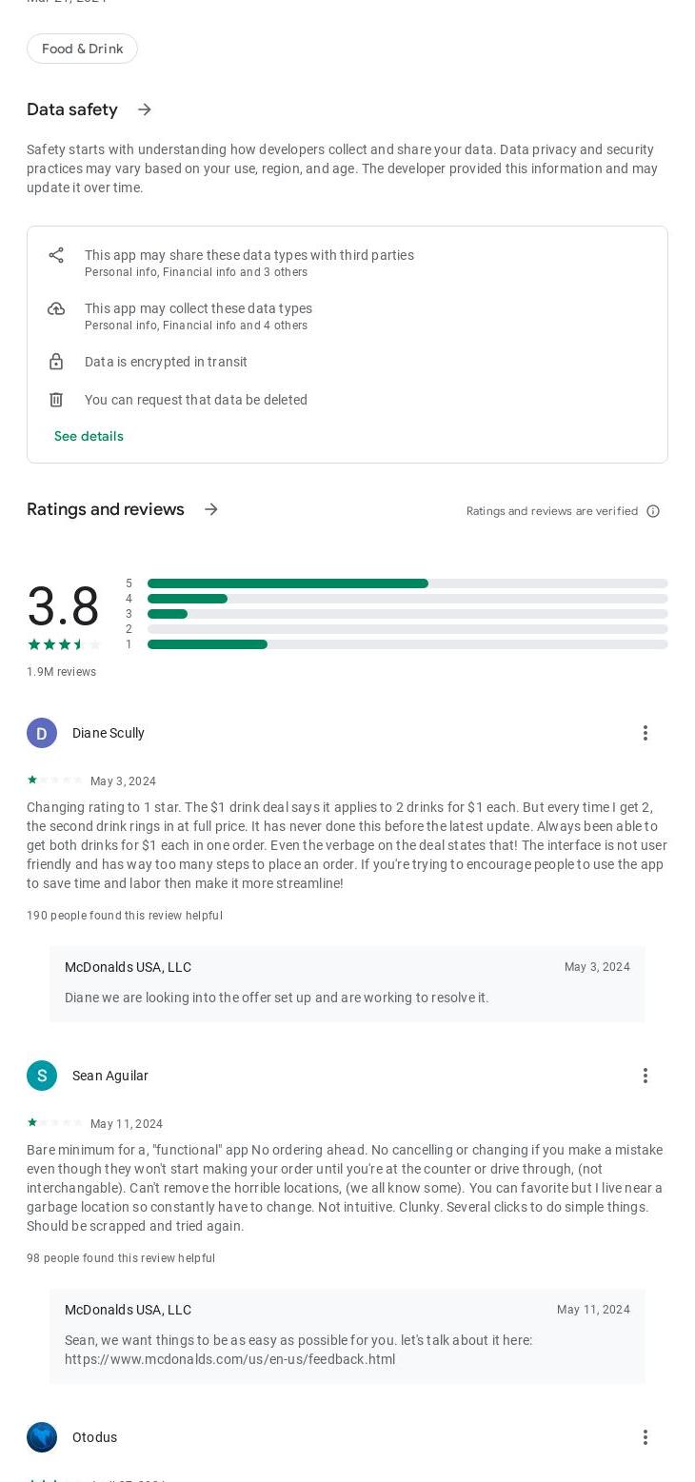Click the trash delete-data icon
The image size is (695, 1482).
coord(56,400)
